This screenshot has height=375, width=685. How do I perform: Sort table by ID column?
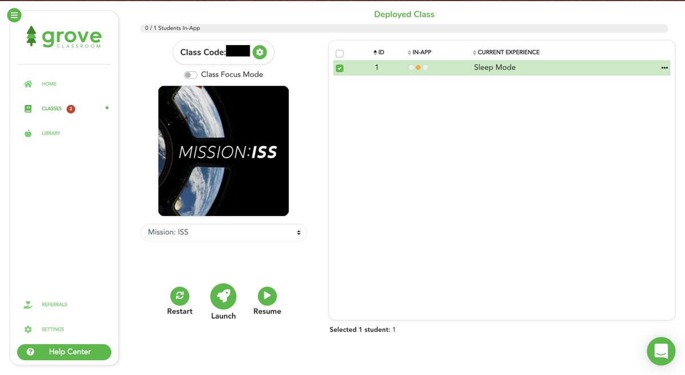pyautogui.click(x=378, y=52)
